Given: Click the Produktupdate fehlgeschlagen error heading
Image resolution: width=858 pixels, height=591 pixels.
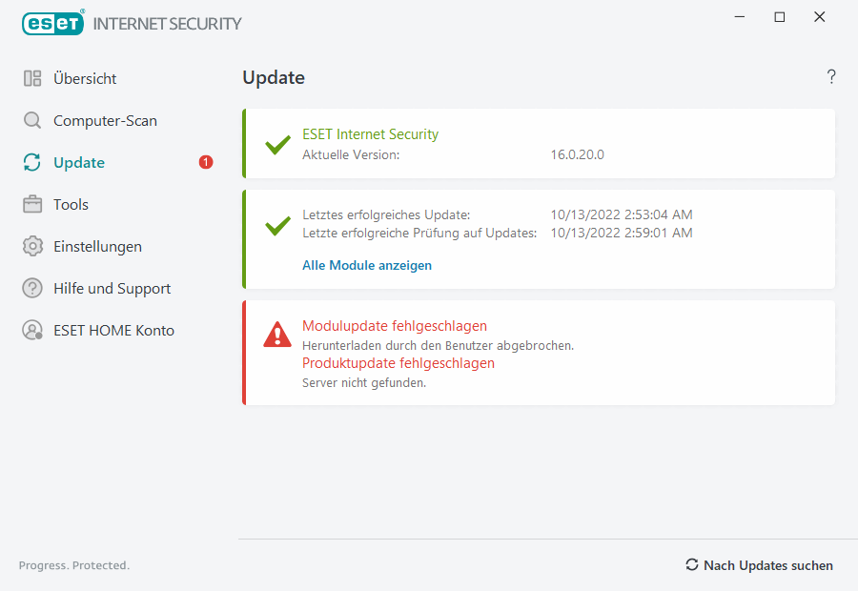Looking at the screenshot, I should click(x=398, y=363).
